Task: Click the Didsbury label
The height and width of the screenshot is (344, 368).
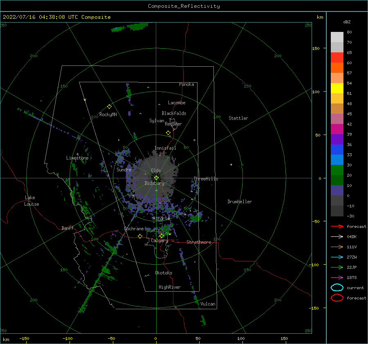Action: [x=154, y=183]
